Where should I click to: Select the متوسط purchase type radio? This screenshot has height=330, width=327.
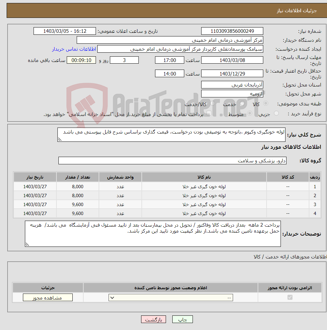(250, 113)
